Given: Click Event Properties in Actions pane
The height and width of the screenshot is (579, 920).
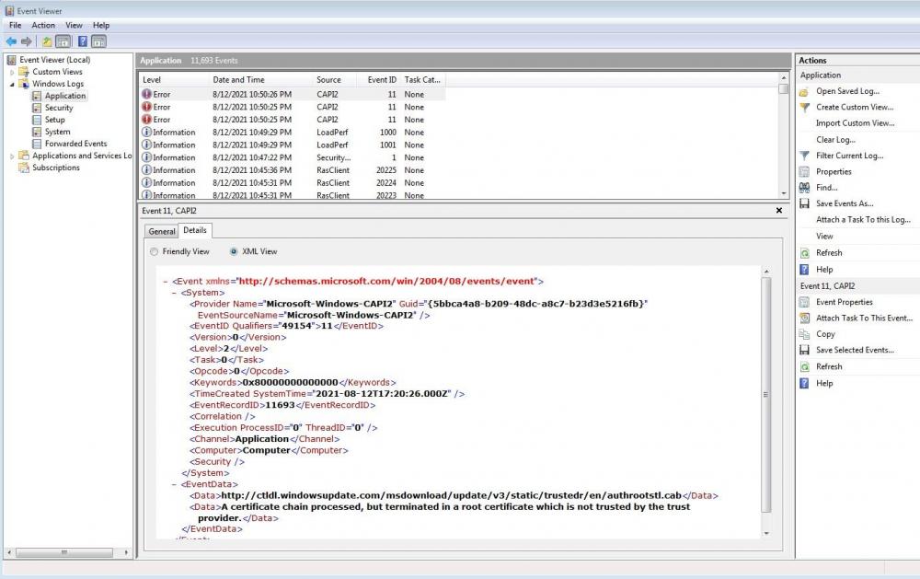Looking at the screenshot, I should [844, 302].
